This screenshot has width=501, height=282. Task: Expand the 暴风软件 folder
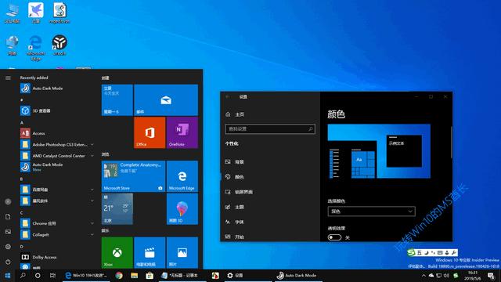pyautogui.click(x=92, y=201)
